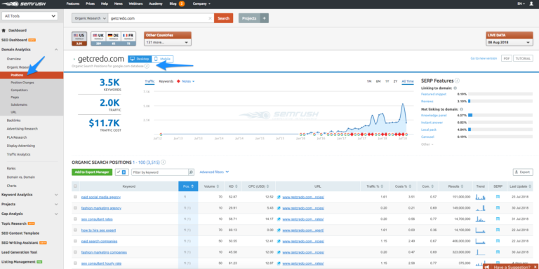Open Prices in top navigation

coord(90,4)
